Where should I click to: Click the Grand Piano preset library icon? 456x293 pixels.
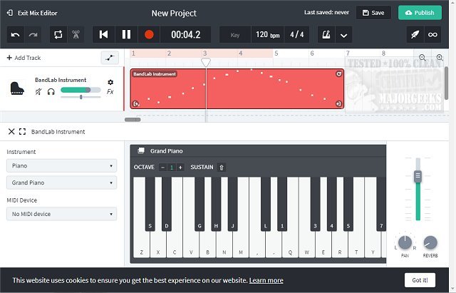141,150
